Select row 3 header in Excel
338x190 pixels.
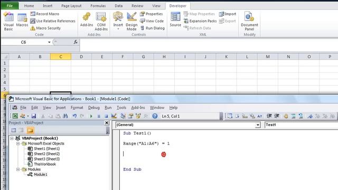click(5, 76)
